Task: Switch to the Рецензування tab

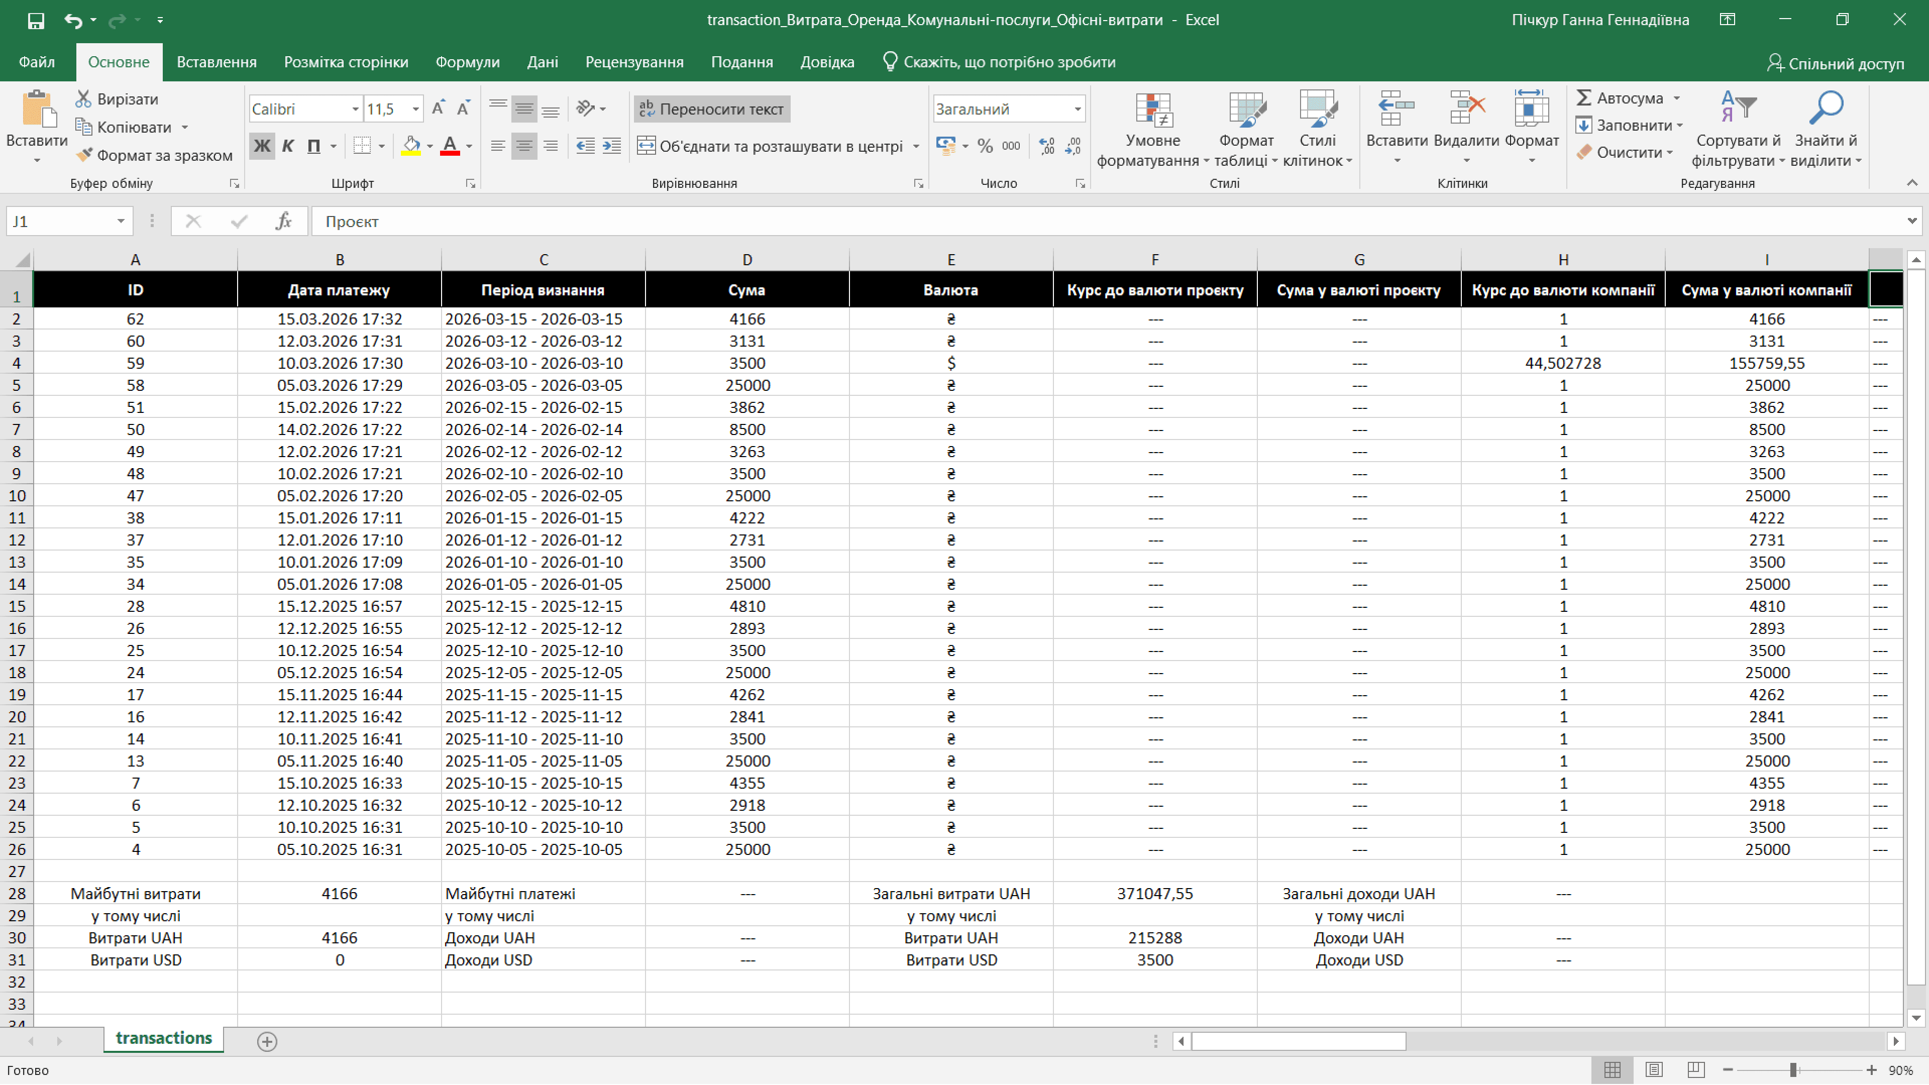Action: [x=634, y=62]
